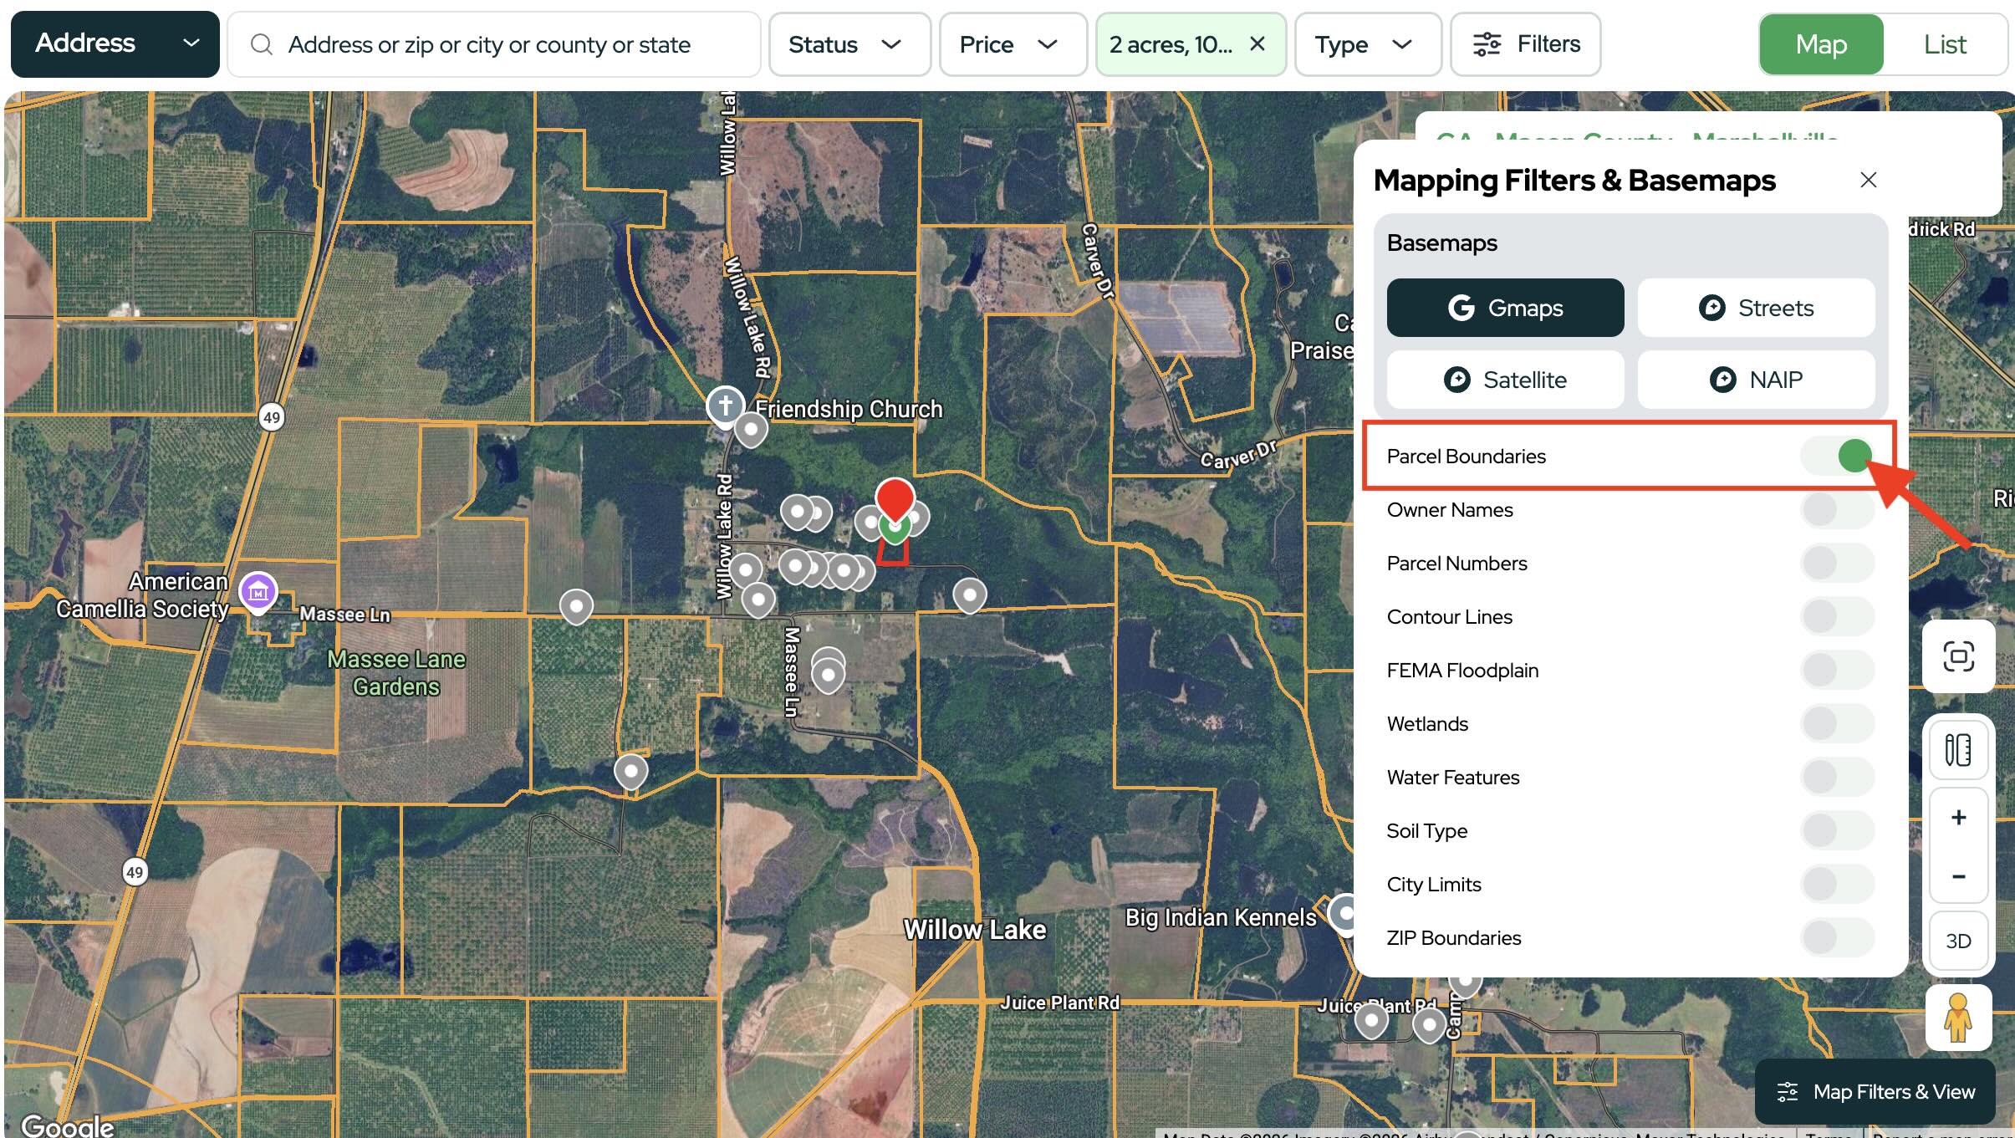Image resolution: width=2015 pixels, height=1138 pixels.
Task: Switch to the List view tab
Action: 1944,44
